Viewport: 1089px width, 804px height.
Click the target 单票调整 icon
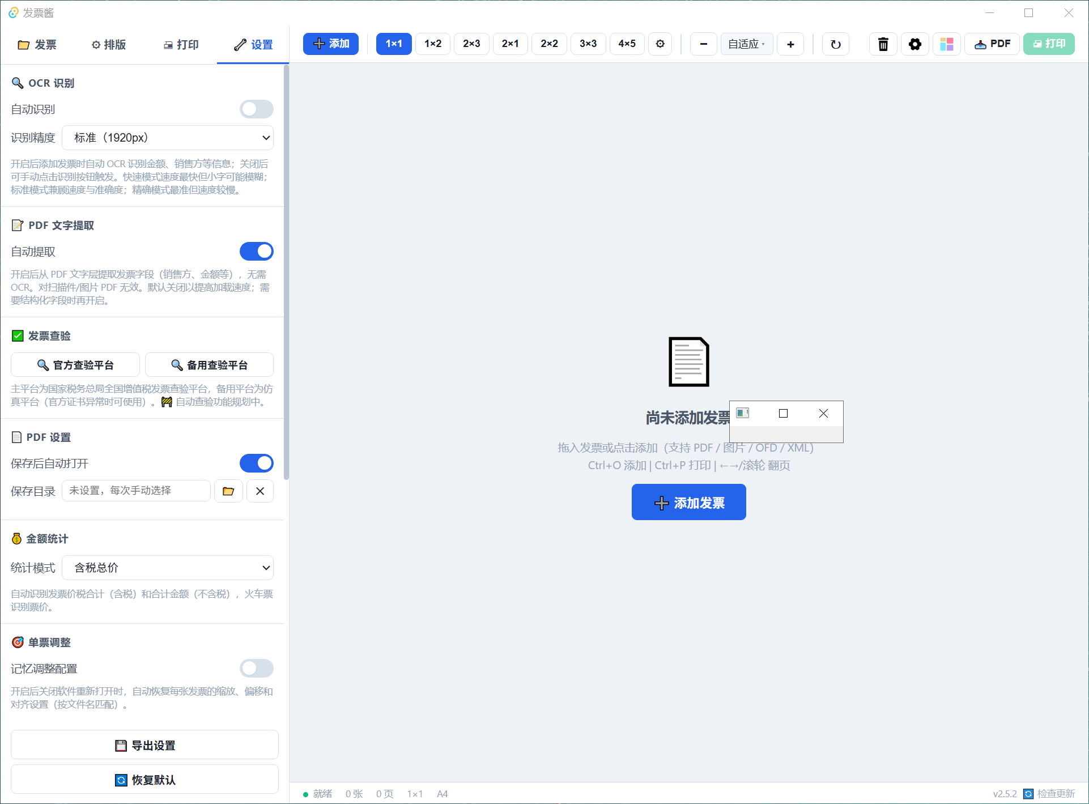pos(18,643)
